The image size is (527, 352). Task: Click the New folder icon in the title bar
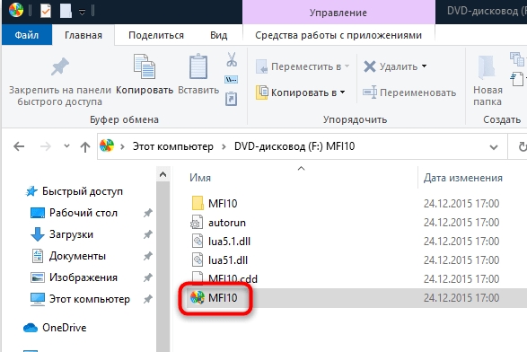[66, 11]
